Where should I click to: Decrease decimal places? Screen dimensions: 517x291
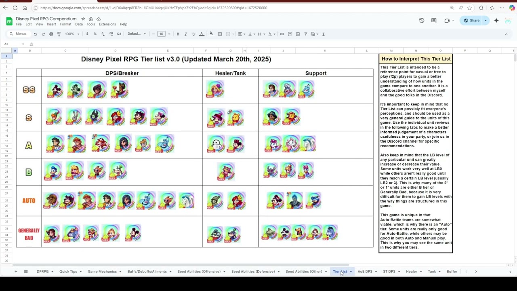click(x=103, y=34)
